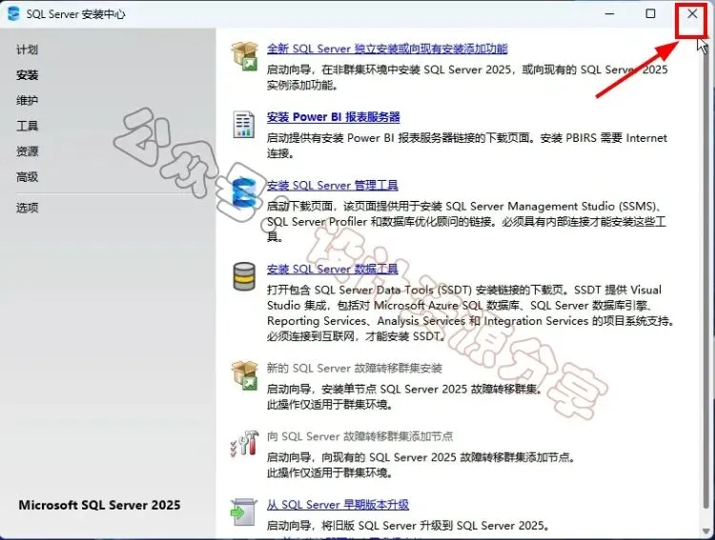
Task: Click the vertical scrollbar down arrow
Action: coord(707,531)
